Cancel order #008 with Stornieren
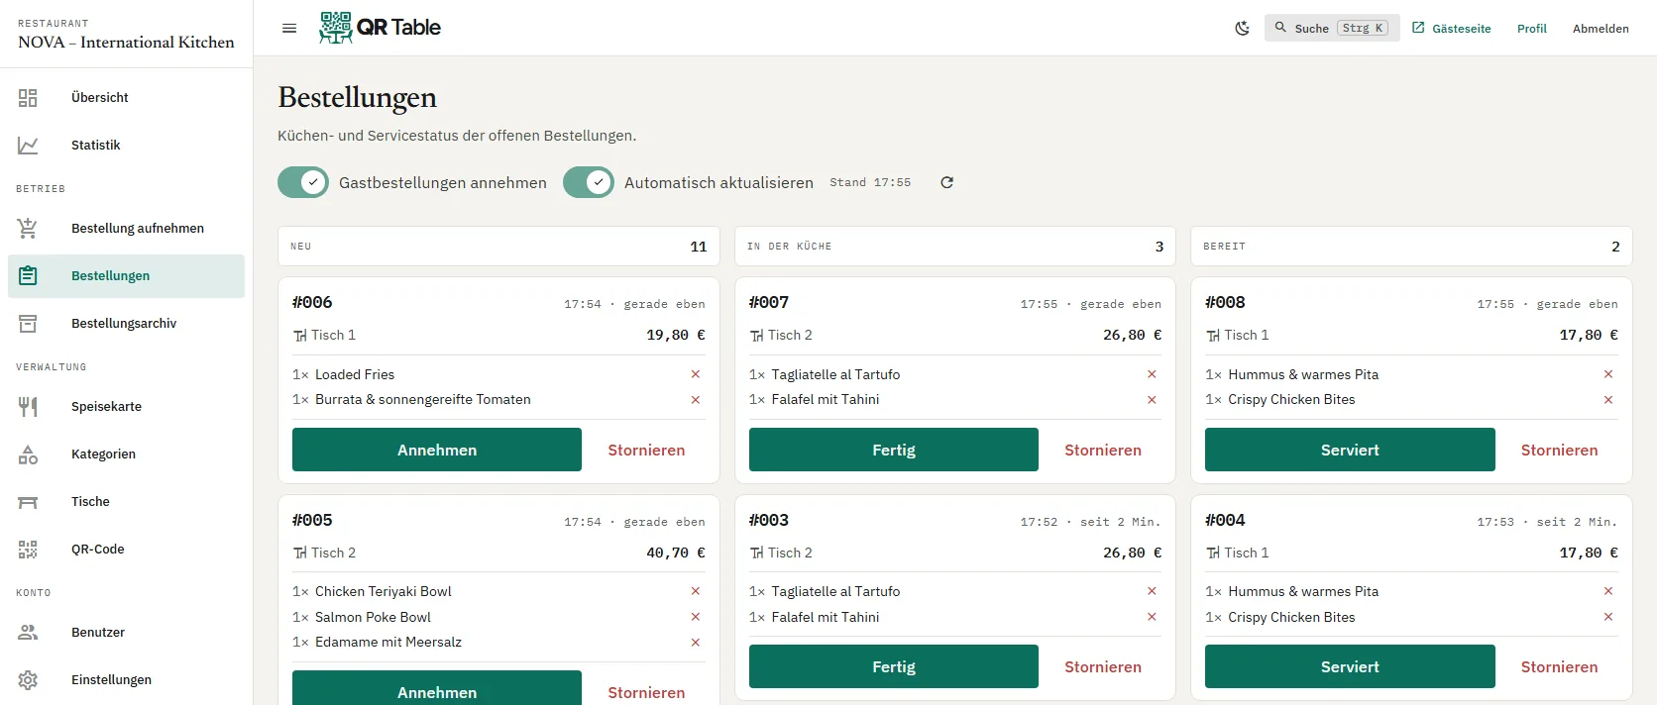 pos(1560,450)
